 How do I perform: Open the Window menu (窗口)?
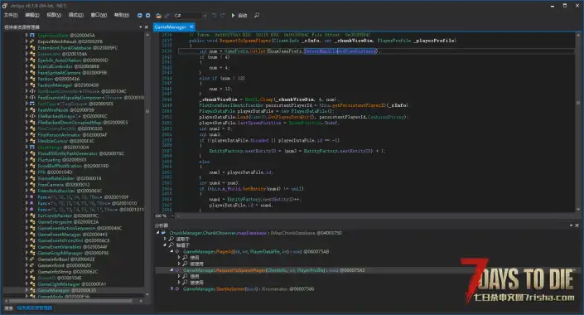(x=99, y=15)
